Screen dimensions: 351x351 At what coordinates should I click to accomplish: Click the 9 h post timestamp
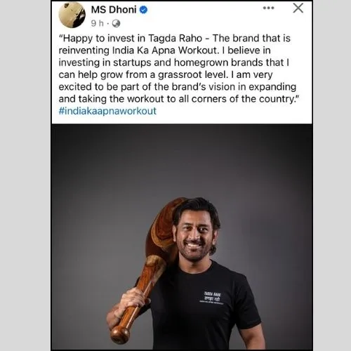point(97,23)
